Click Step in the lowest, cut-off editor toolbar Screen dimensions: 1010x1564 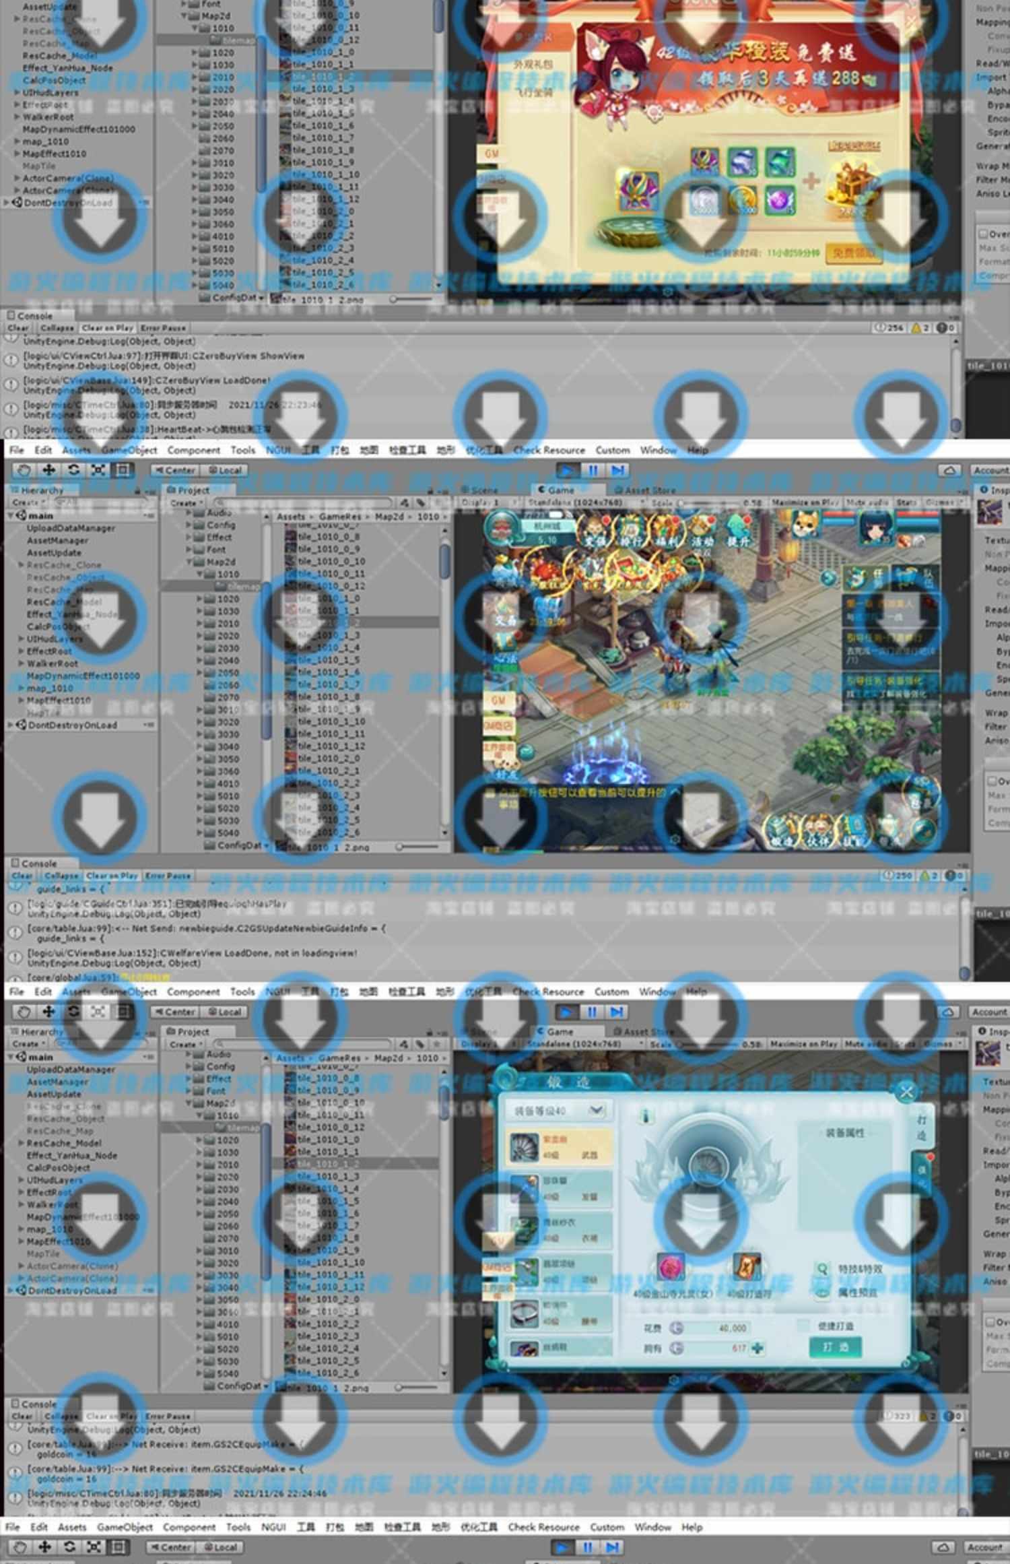click(612, 1547)
